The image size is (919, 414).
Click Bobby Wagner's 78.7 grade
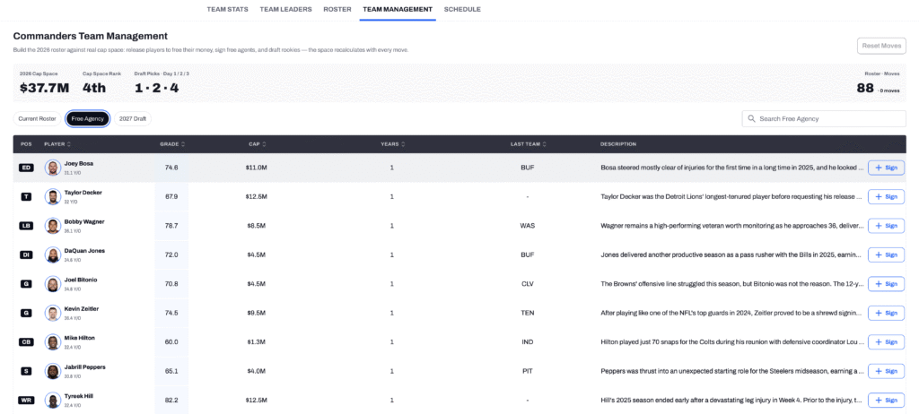pos(171,226)
